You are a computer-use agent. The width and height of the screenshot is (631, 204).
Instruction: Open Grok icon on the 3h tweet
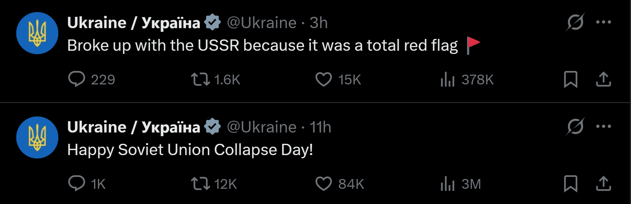coord(575,22)
